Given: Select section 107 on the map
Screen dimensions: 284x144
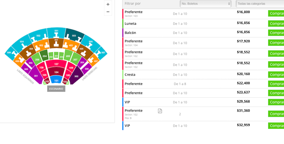Looking at the screenshot, I should [56, 64].
